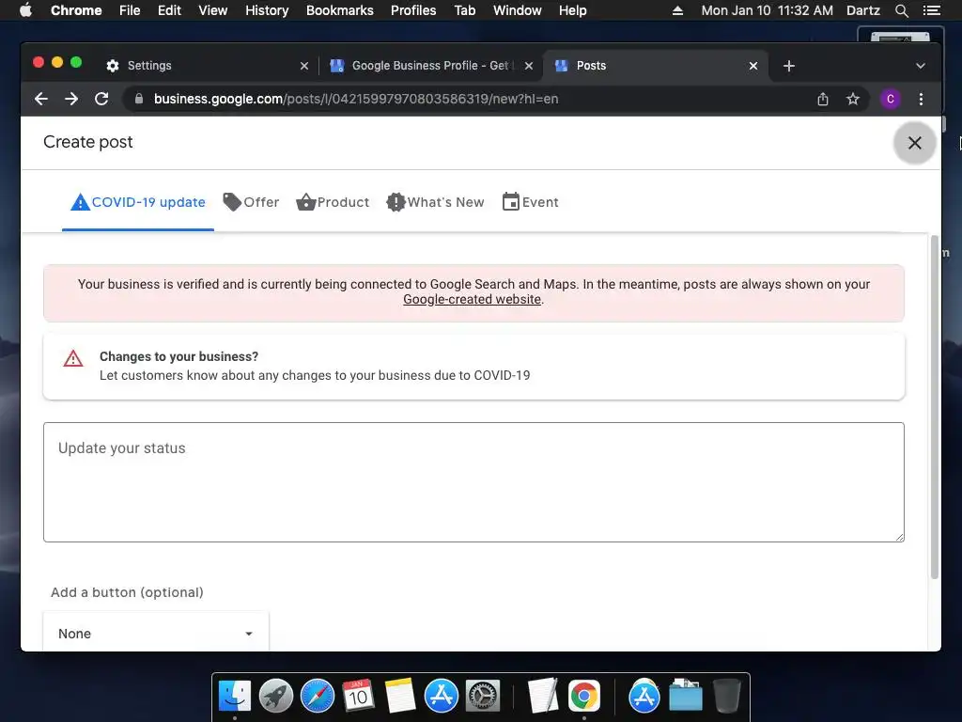Share this page using share icon
962x722 pixels.
click(823, 99)
